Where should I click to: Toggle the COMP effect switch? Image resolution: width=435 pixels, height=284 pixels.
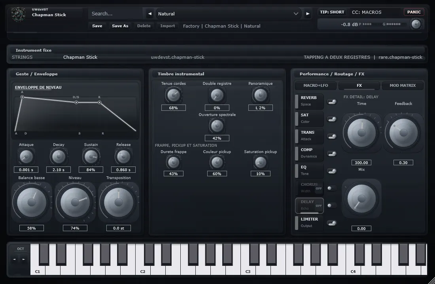(332, 153)
